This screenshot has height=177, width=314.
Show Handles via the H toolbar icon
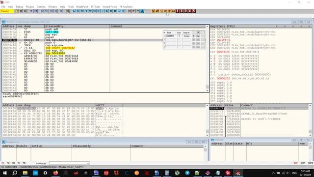[x=95, y=11]
